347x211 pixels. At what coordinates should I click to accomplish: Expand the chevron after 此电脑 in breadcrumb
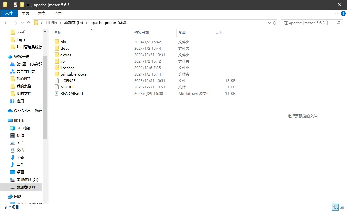[x=60, y=23]
